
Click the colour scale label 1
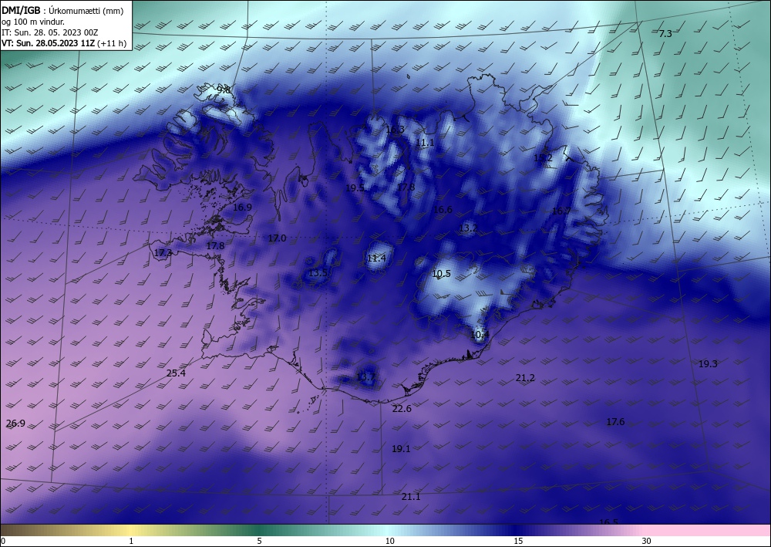pos(131,541)
